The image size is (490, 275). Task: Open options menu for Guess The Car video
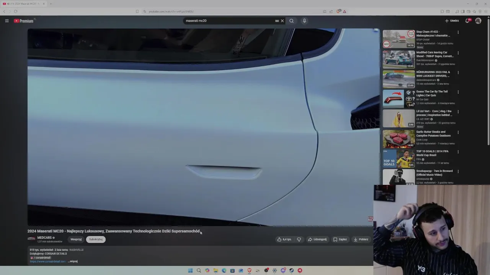[458, 92]
